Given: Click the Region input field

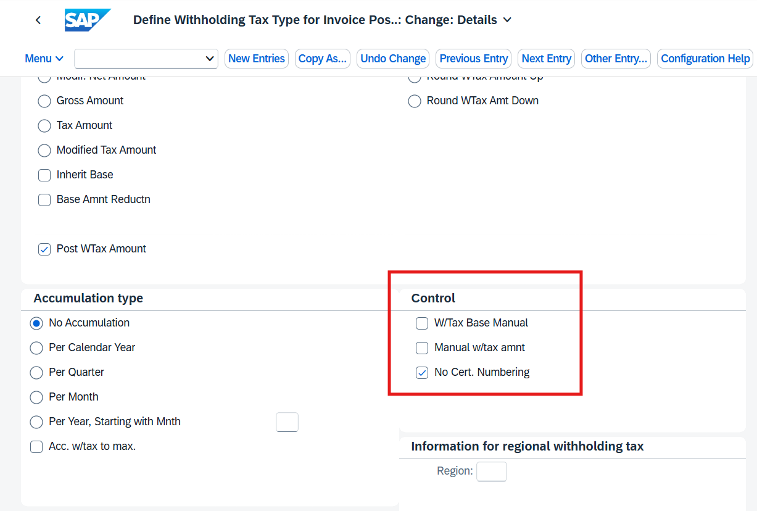Looking at the screenshot, I should 492,472.
